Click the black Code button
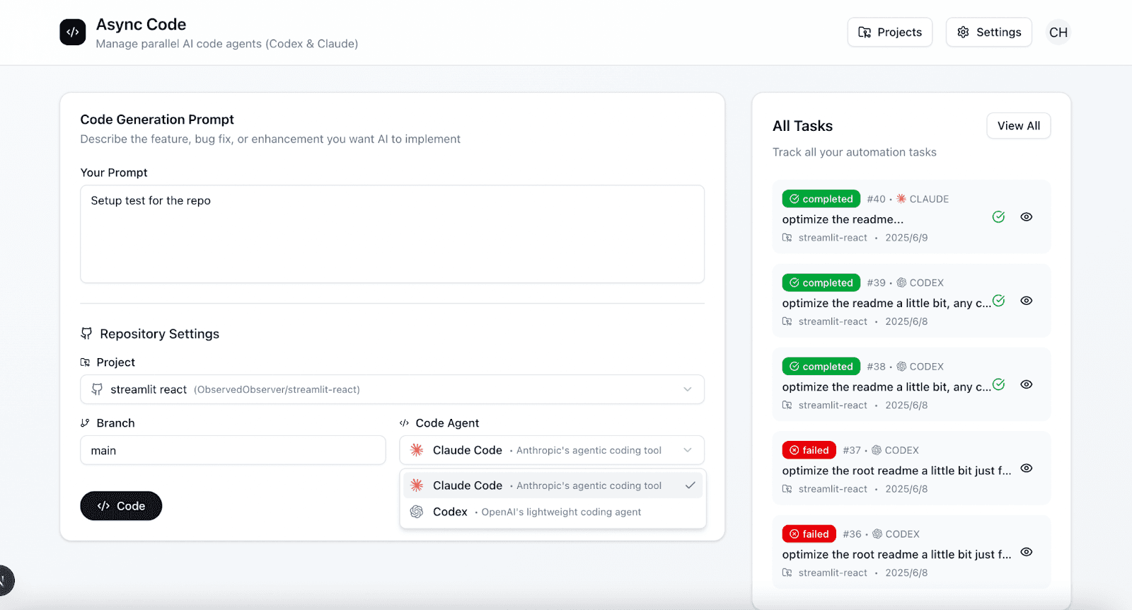 pyautogui.click(x=121, y=506)
